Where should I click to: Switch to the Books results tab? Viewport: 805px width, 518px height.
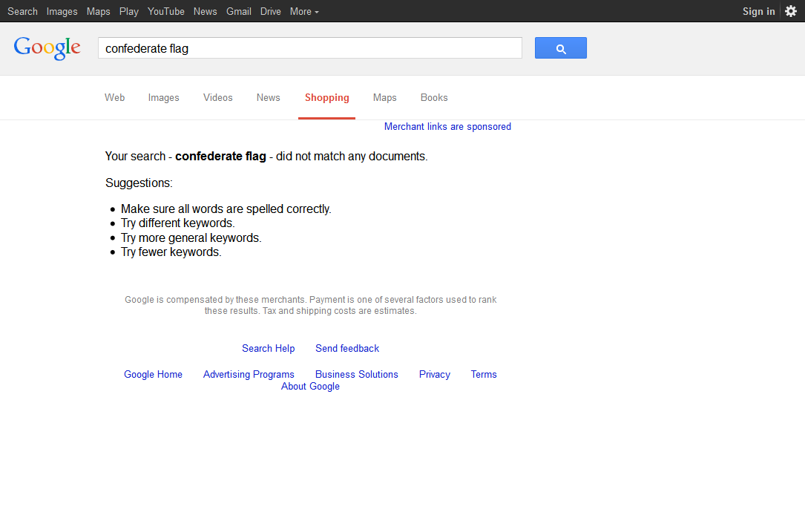click(434, 97)
